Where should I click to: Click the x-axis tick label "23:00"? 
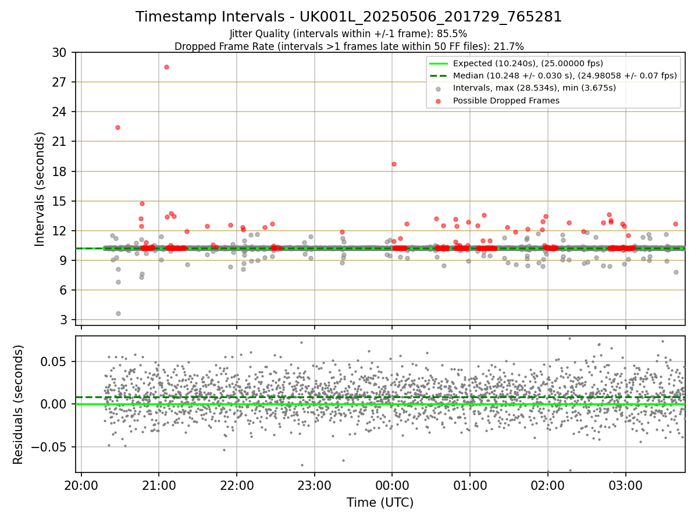(315, 486)
